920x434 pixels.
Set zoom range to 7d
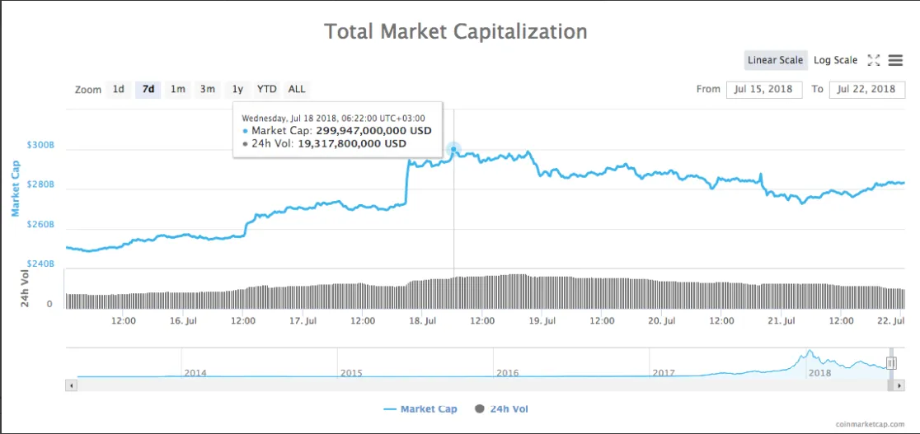pyautogui.click(x=148, y=90)
